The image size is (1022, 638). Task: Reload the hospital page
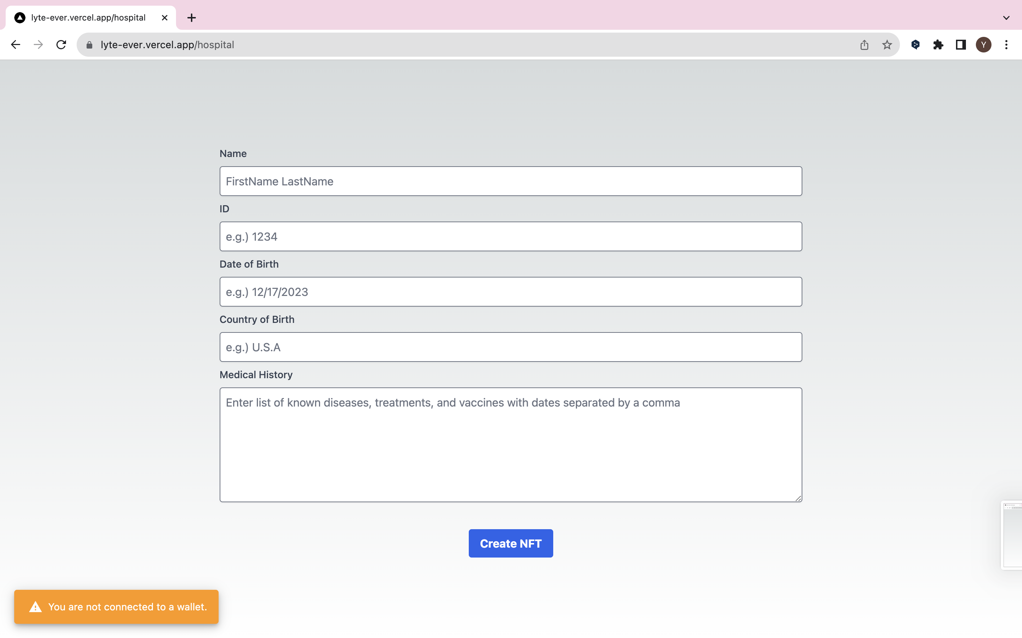coord(61,45)
